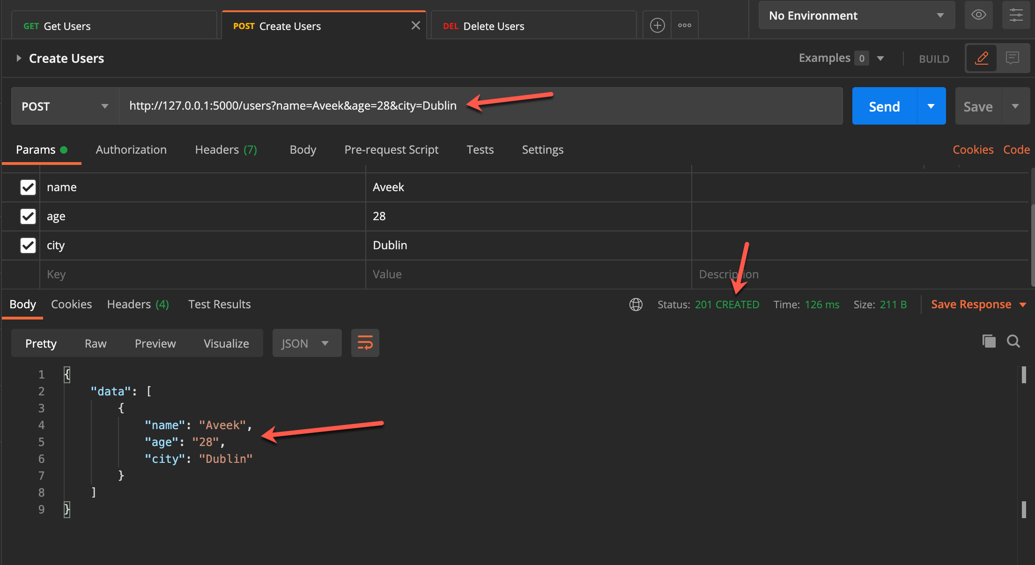The width and height of the screenshot is (1035, 565).
Task: Open workspace settings sliders icon
Action: (1016, 15)
